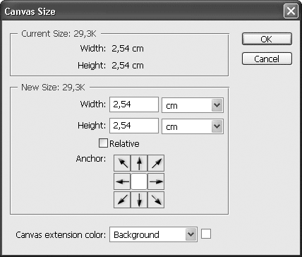Set anchor to bottom-left arrow
The image size is (302, 257).
[x=122, y=200]
